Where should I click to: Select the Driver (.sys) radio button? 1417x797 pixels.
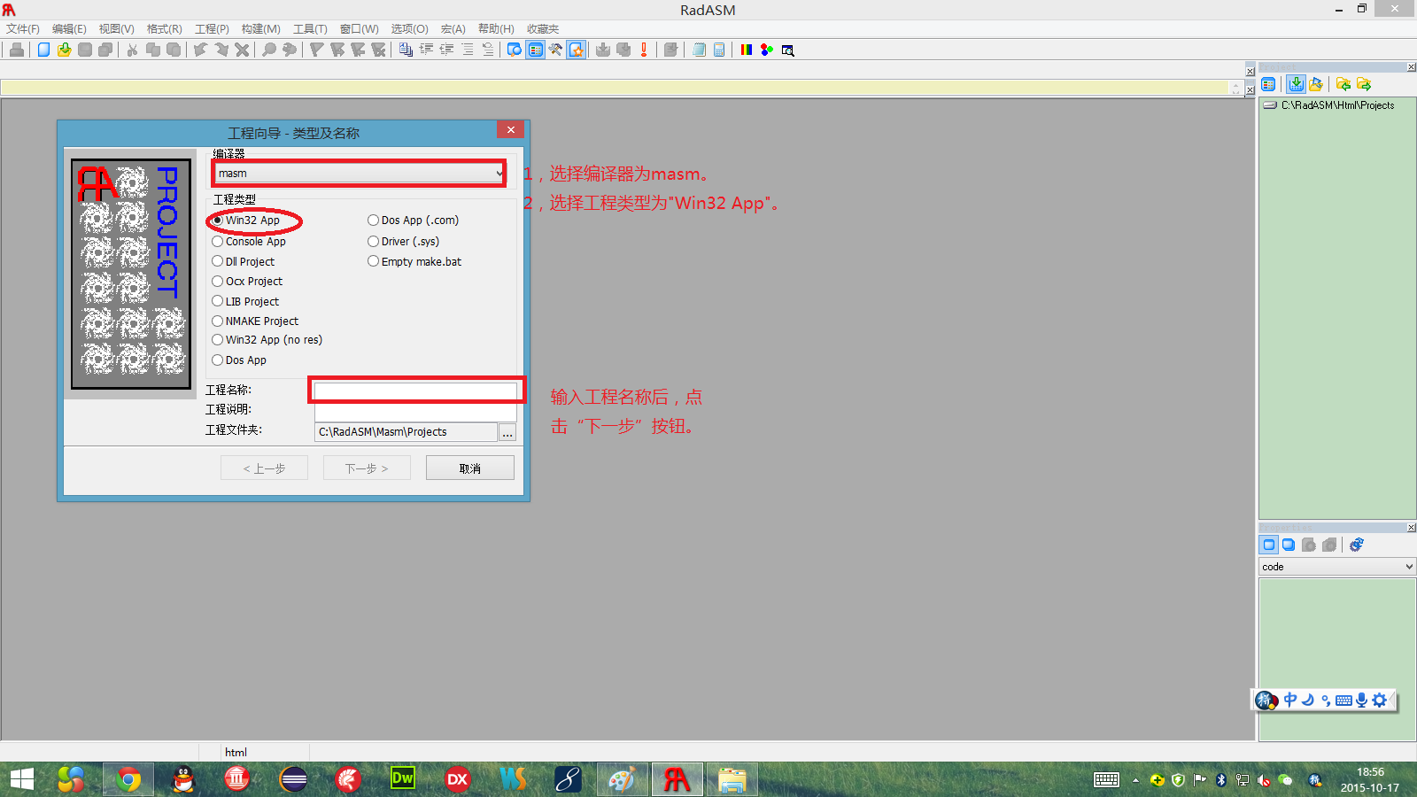pyautogui.click(x=373, y=241)
